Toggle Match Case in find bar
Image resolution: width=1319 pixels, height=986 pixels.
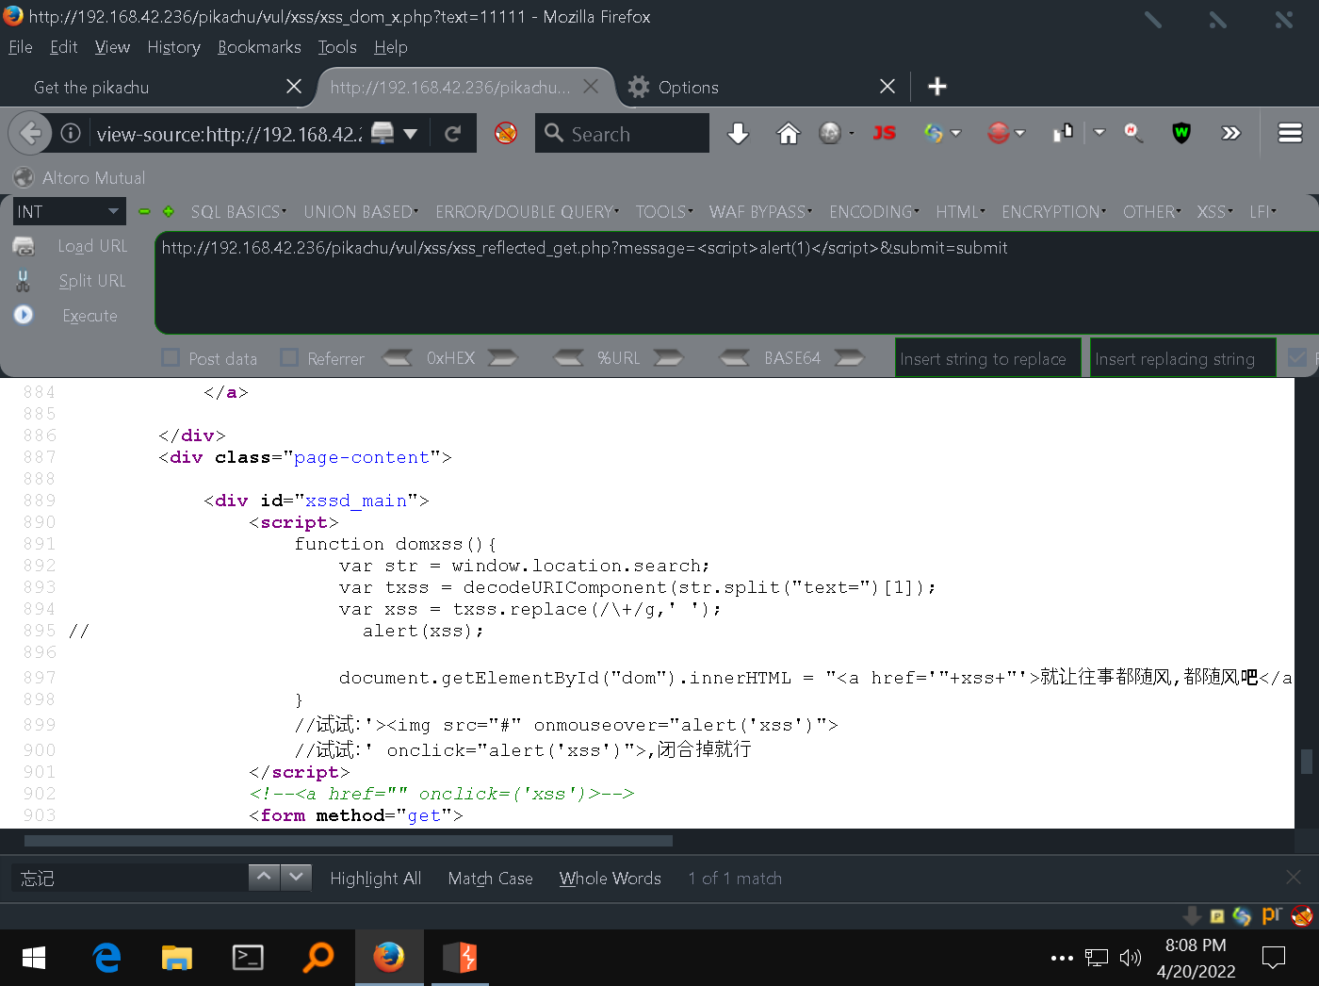(x=490, y=879)
